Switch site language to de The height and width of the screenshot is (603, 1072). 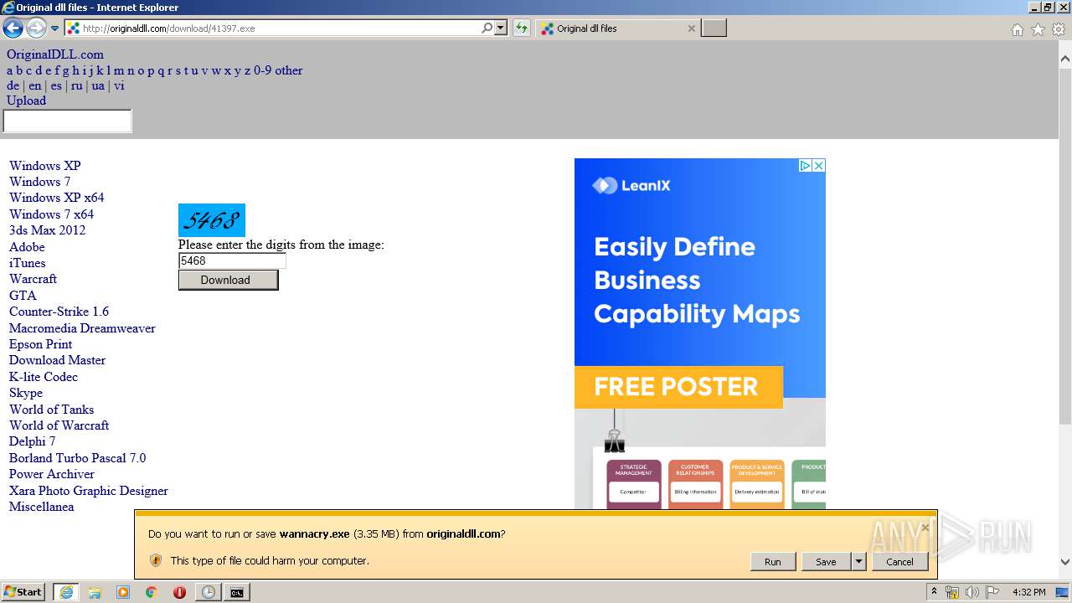click(x=13, y=85)
